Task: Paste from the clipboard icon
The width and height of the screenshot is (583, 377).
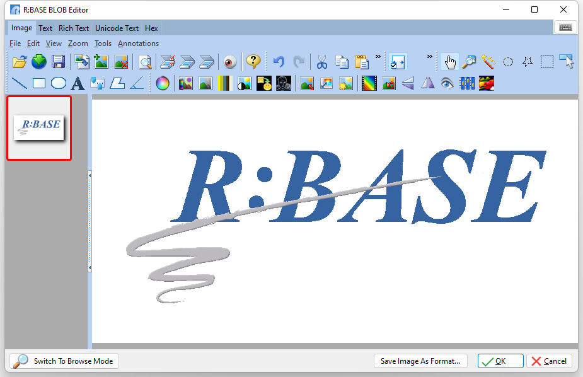Action: pos(361,62)
